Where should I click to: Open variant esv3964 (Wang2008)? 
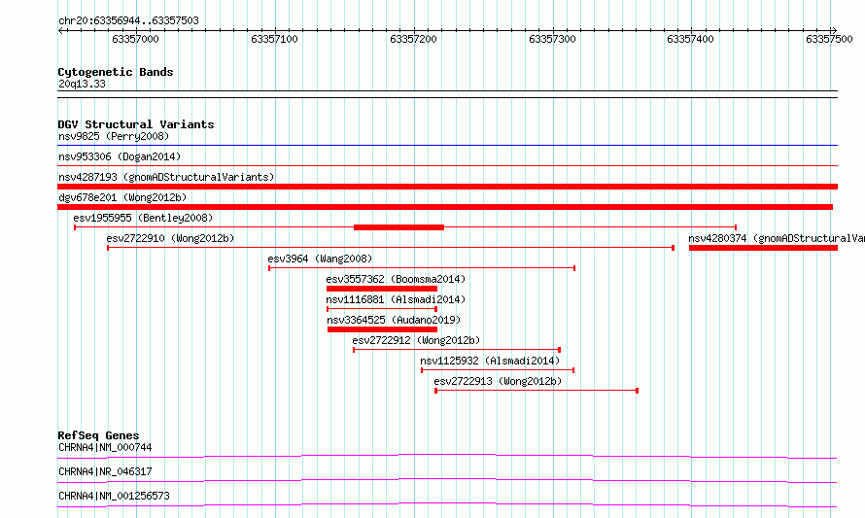(320, 259)
